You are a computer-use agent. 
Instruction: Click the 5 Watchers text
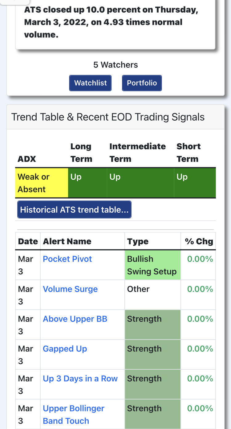(x=115, y=65)
